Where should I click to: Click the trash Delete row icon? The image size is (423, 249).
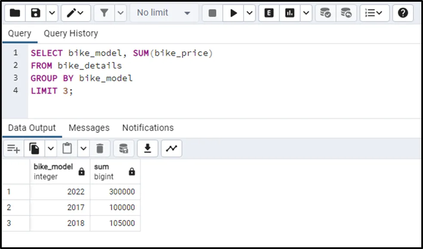[x=100, y=148]
